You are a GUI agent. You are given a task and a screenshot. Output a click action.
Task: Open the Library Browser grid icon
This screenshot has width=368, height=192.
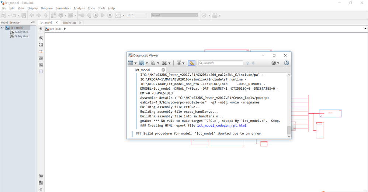(x=53, y=15)
